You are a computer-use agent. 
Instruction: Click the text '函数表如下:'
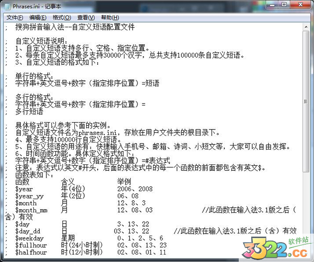pos(34,175)
